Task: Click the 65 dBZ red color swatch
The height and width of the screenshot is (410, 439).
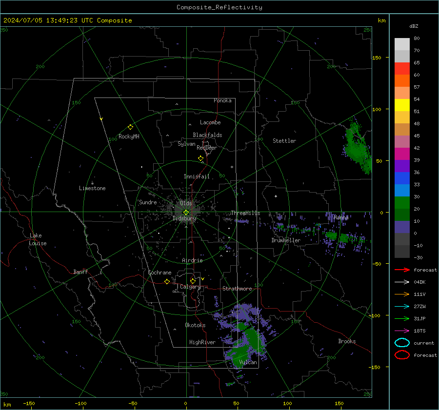Action: click(402, 68)
